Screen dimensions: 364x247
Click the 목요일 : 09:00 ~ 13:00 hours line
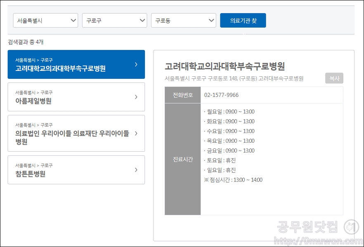[229, 141]
